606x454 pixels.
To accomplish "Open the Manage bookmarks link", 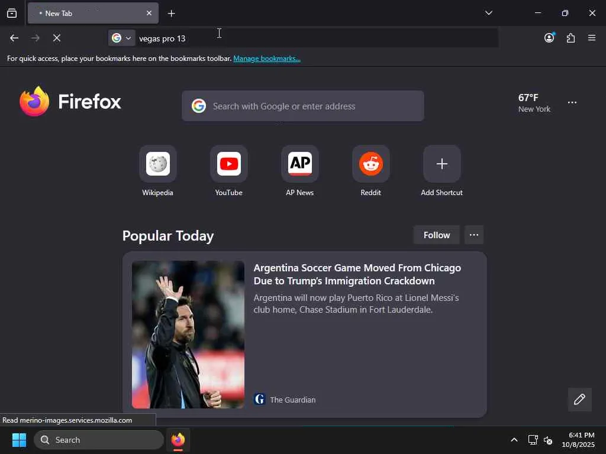I will 267,59.
